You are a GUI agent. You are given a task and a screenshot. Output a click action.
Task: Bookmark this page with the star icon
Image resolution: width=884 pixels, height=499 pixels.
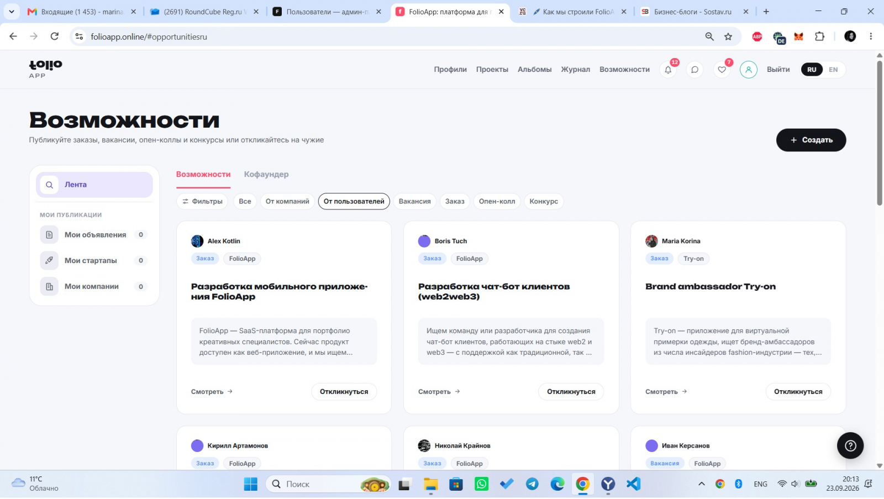click(x=728, y=36)
